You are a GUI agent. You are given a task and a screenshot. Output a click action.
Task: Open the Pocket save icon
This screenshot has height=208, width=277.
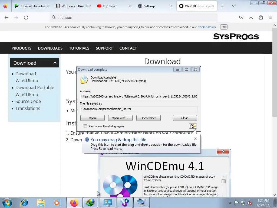click(x=241, y=17)
